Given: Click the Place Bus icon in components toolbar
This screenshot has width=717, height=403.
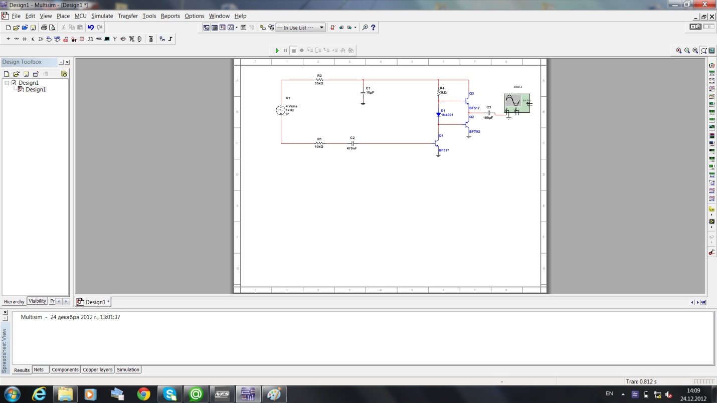Looking at the screenshot, I should pos(170,39).
